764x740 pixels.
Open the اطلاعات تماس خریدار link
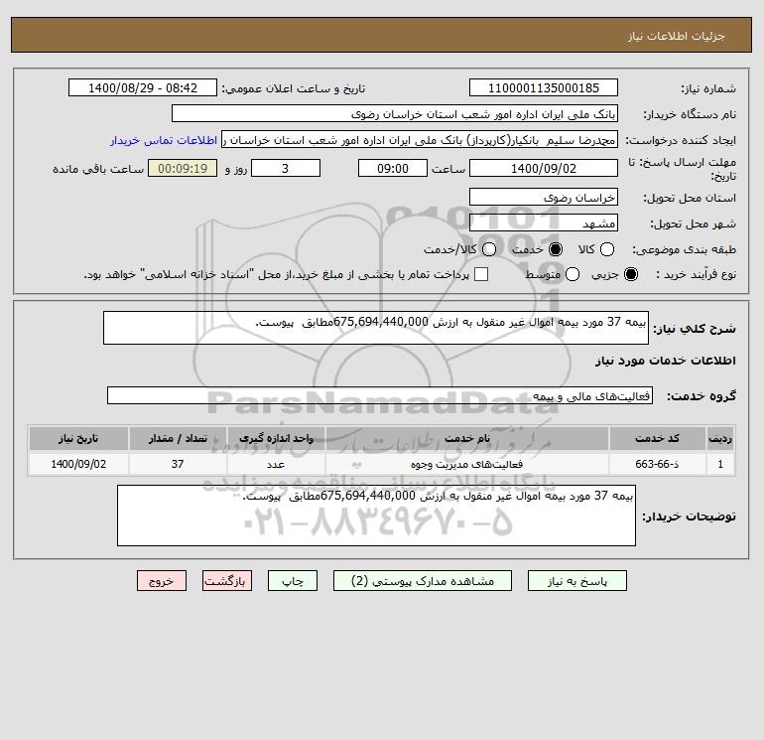[164, 140]
